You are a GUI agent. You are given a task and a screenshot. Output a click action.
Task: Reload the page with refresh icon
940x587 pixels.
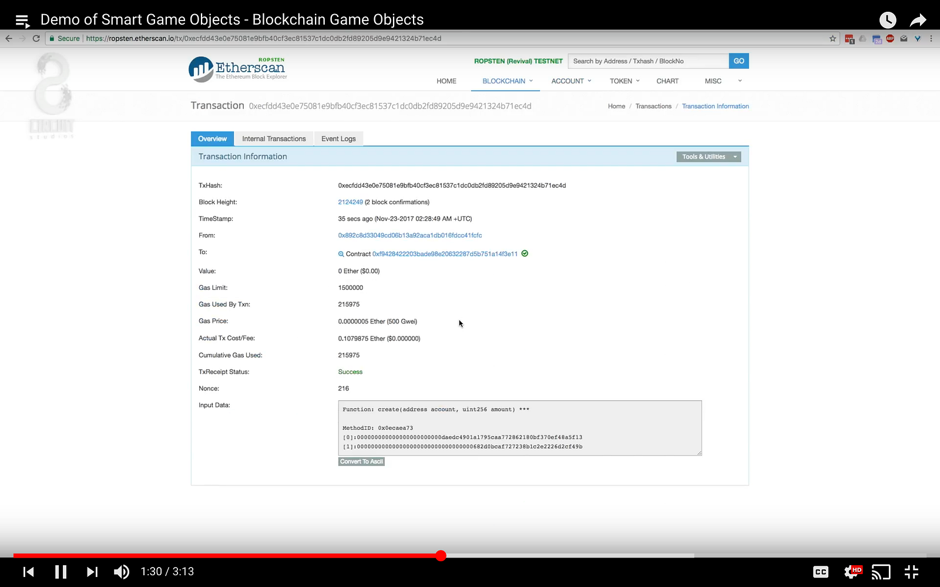click(36, 39)
